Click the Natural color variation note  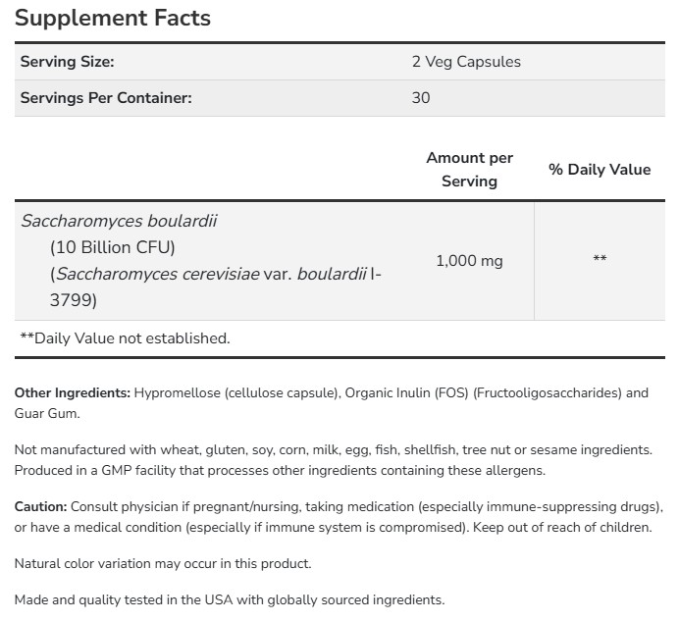[162, 563]
